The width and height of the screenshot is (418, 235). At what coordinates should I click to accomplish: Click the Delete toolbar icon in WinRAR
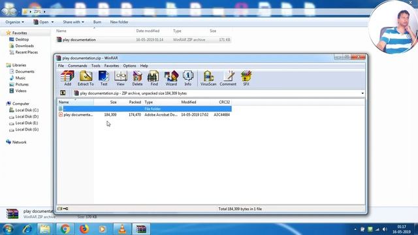pyautogui.click(x=137, y=78)
